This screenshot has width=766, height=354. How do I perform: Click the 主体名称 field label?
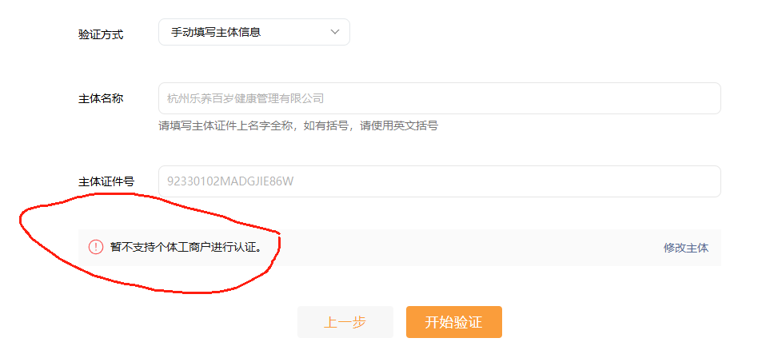click(x=101, y=98)
